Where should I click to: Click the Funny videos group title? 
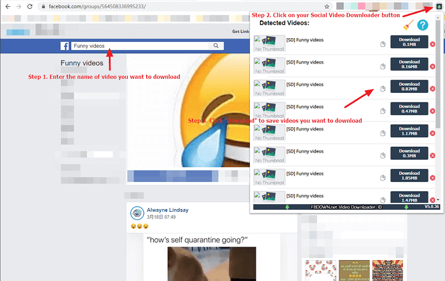click(82, 63)
